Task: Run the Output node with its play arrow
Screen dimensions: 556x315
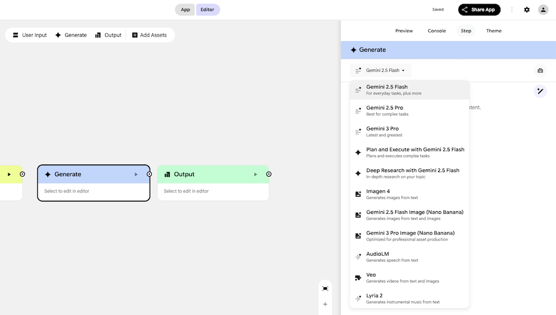Action: pos(255,174)
